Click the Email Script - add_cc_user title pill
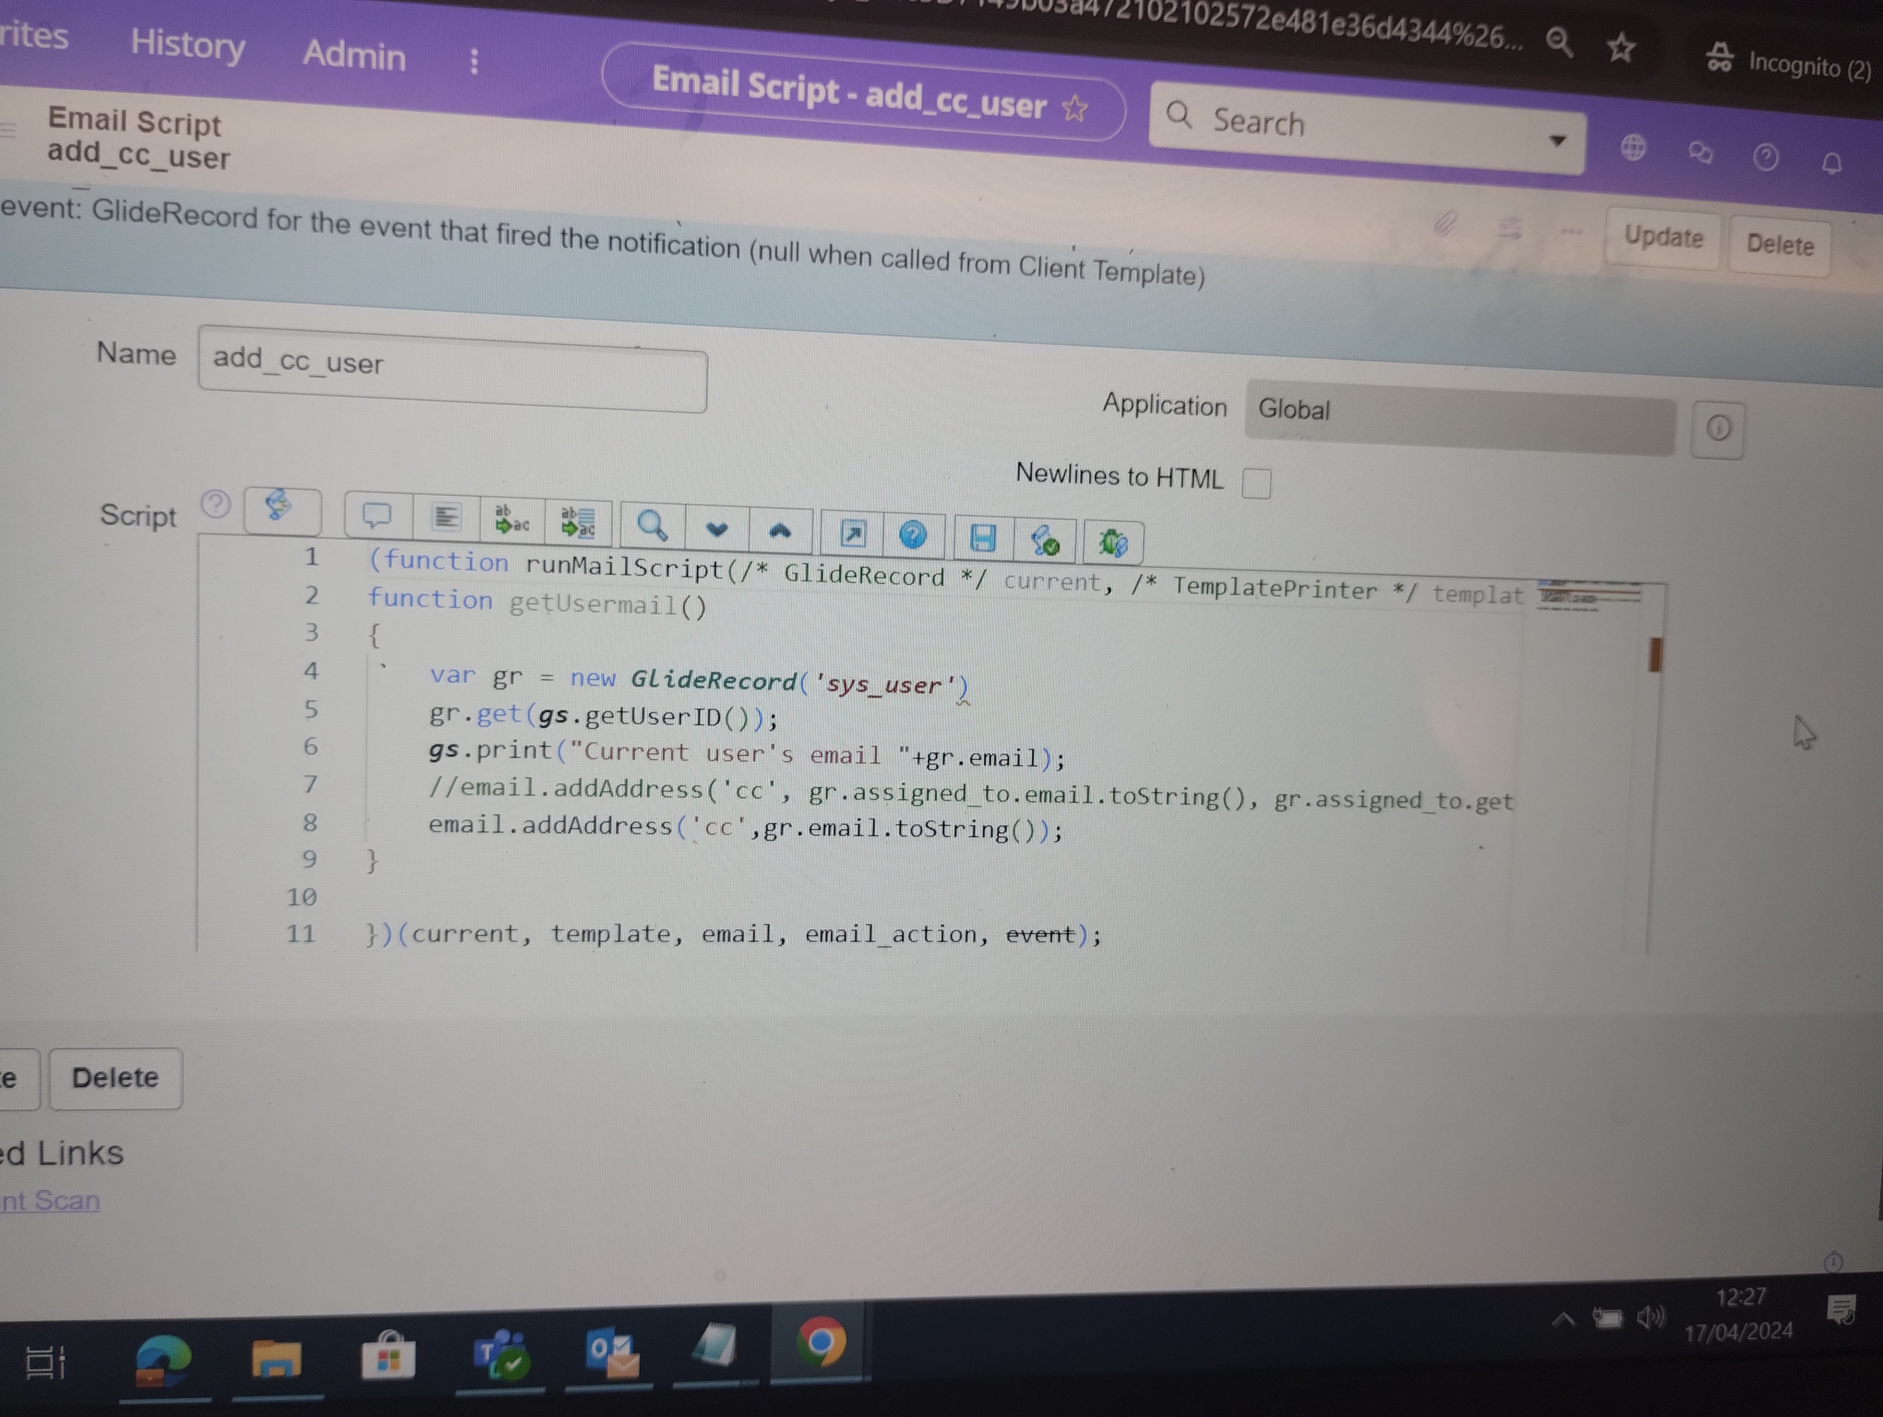Screen dimensions: 1883x1417 point(863,93)
